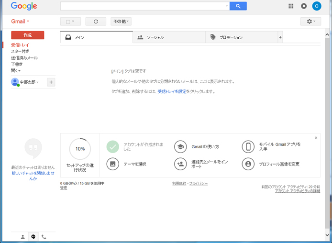Open プライバシー link

click(x=199, y=183)
